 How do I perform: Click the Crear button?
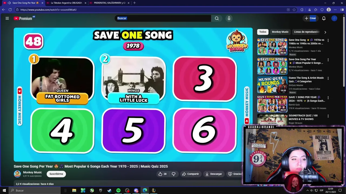310,18
